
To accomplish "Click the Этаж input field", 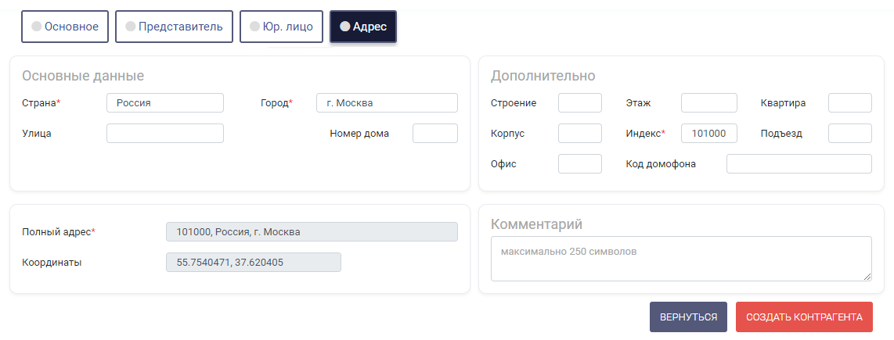I will [708, 103].
